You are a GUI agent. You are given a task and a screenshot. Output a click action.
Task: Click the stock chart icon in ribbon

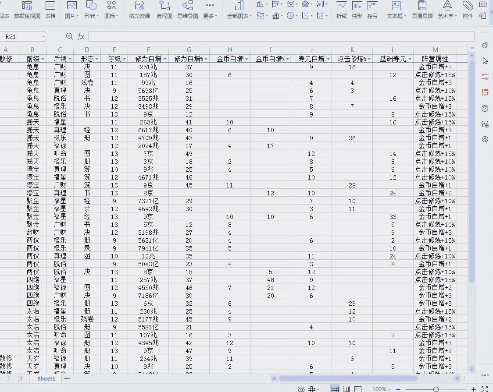(320, 4)
